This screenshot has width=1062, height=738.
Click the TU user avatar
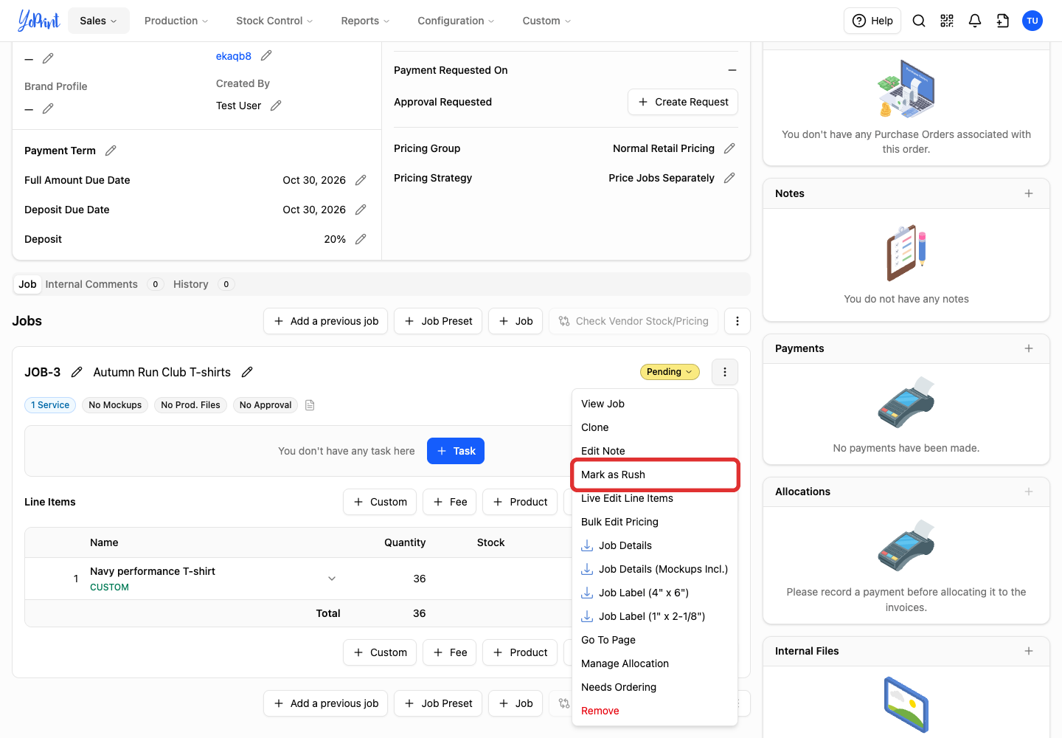pos(1032,21)
